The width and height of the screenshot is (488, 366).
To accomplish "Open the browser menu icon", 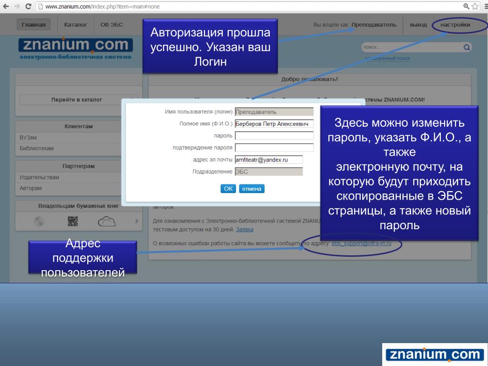I will click(x=485, y=6).
